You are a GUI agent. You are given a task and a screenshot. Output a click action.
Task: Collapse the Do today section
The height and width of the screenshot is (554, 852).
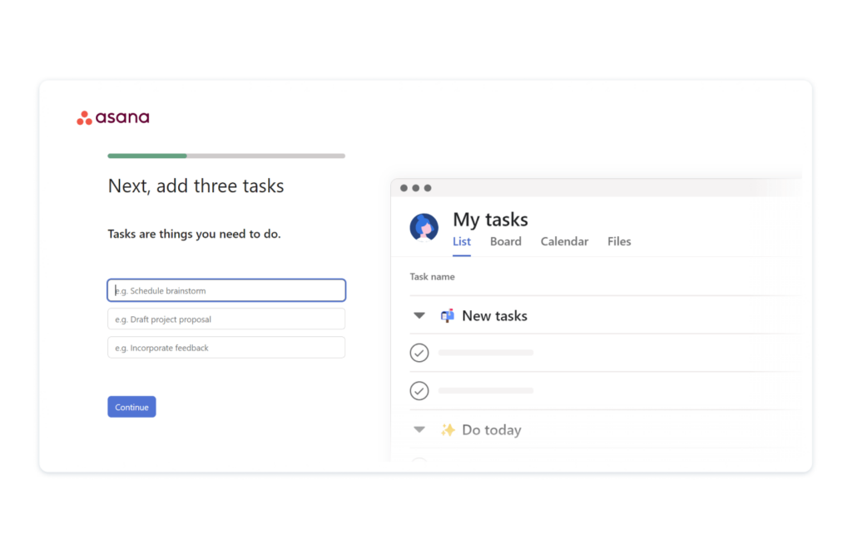(419, 429)
